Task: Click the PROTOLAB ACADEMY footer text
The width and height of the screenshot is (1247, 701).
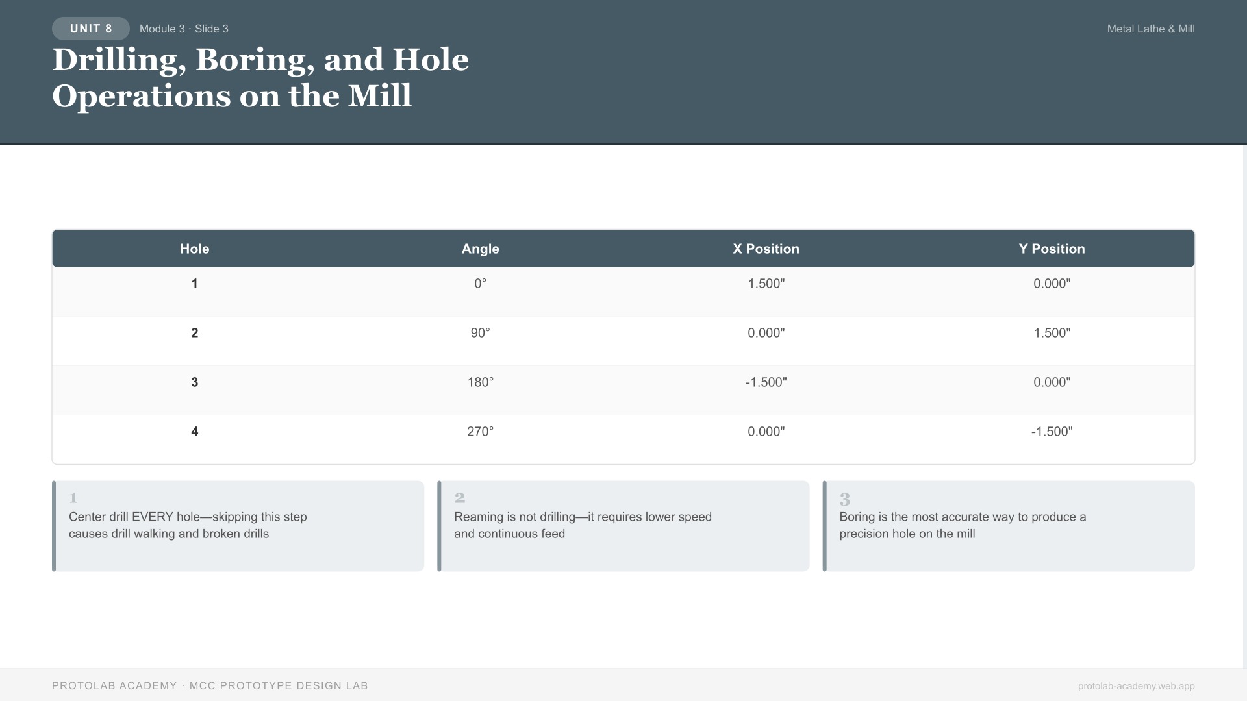Action: coord(210,685)
